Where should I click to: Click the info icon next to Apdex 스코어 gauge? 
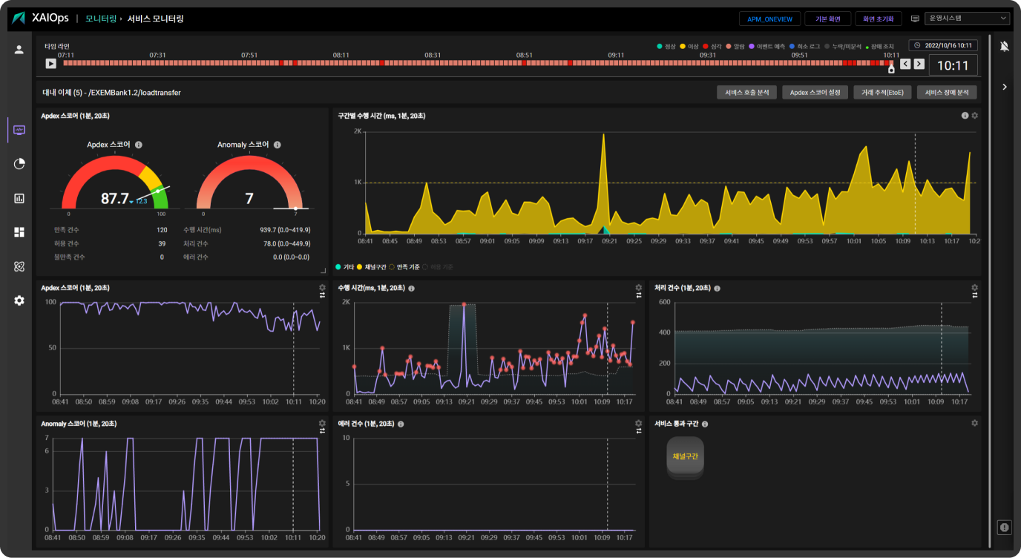click(x=139, y=145)
